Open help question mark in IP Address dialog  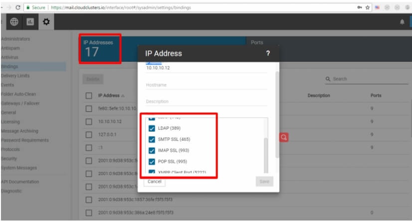click(268, 53)
